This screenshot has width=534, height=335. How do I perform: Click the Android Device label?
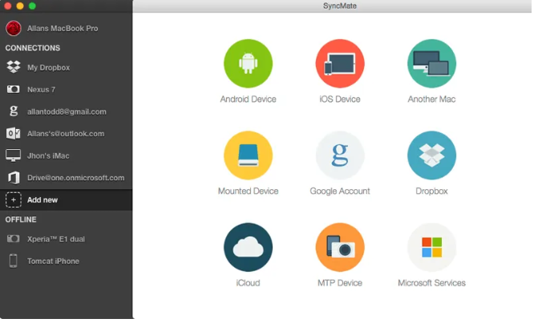coord(248,99)
